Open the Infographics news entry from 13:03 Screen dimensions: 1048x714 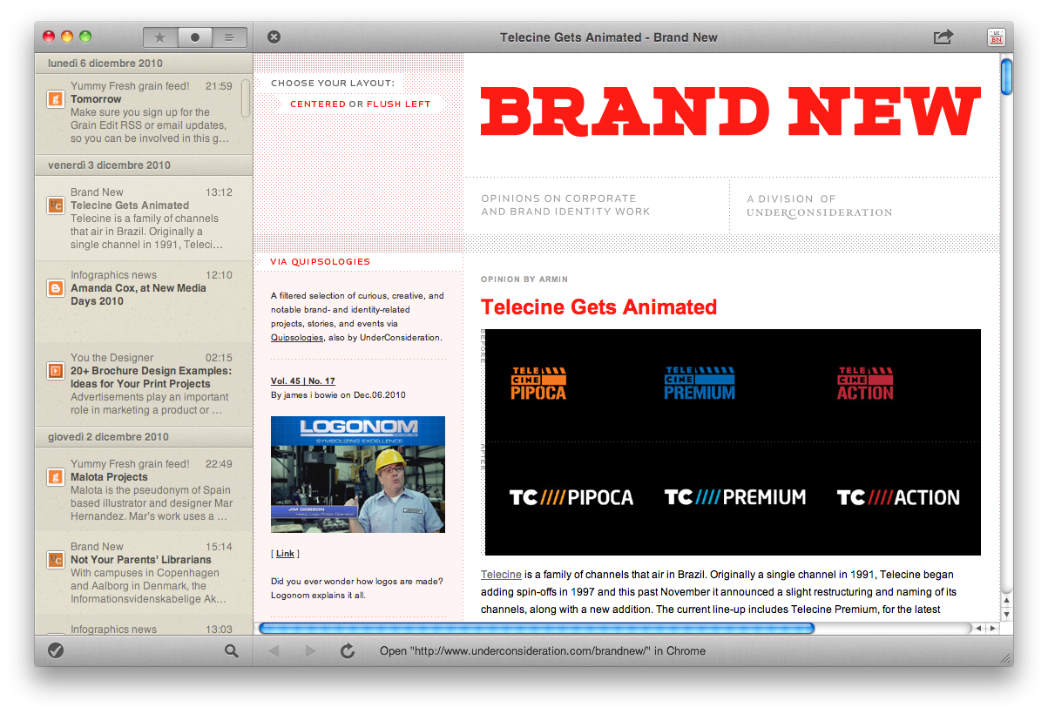pyautogui.click(x=144, y=626)
